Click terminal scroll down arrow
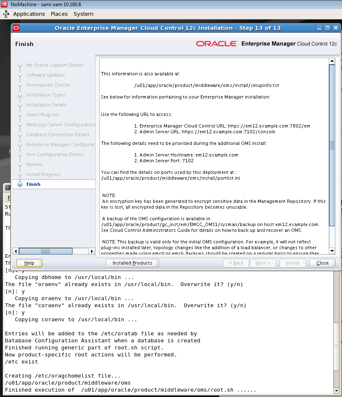 [336, 391]
